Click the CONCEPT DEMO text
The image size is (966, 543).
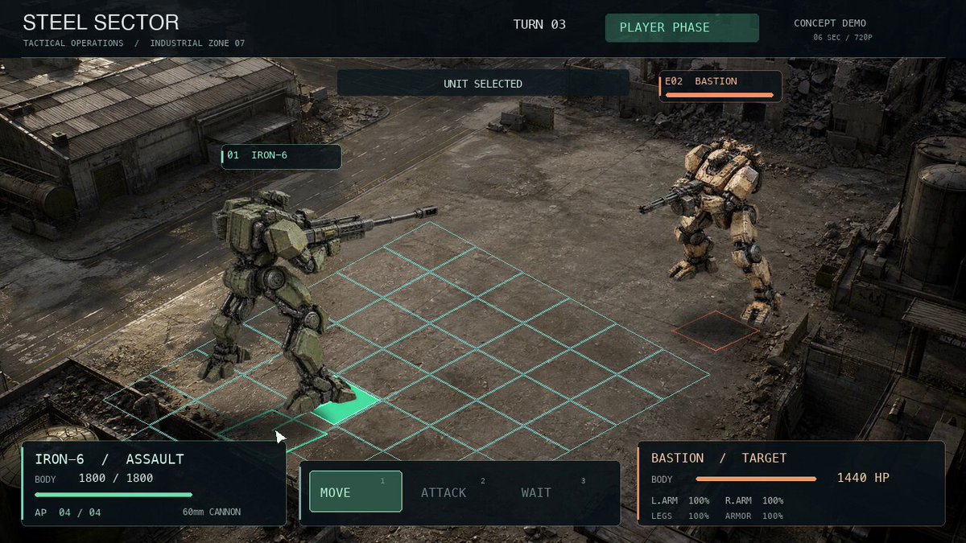(830, 23)
